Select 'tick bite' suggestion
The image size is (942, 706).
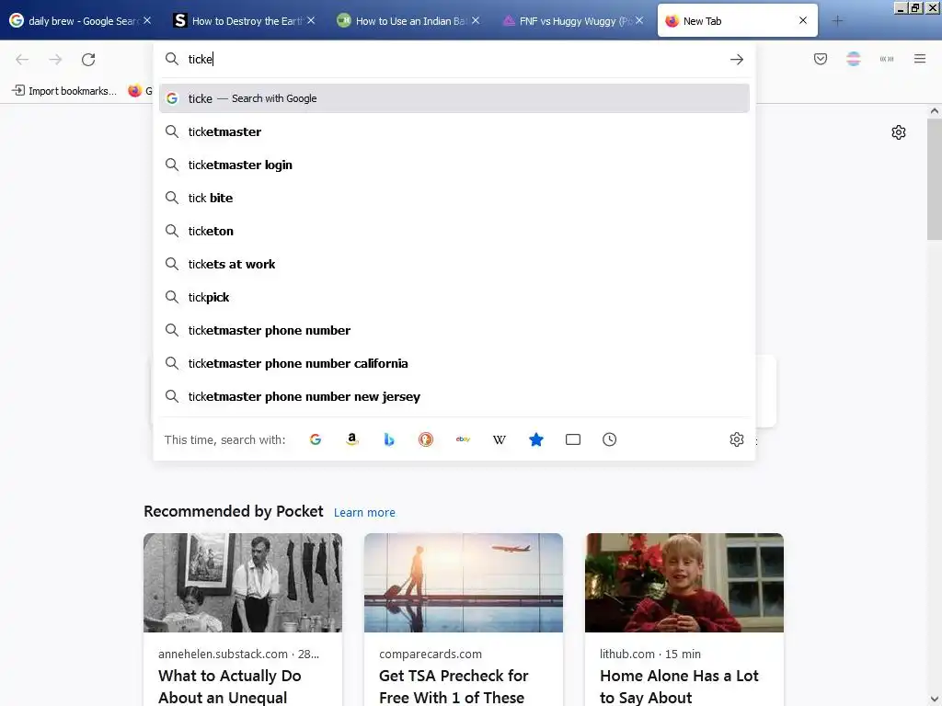pyautogui.click(x=454, y=198)
